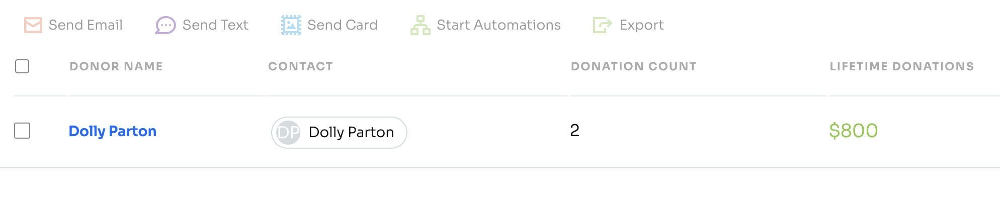Click the Send Card stamp icon
Viewport: 1000px width, 222px height.
coord(291,25)
